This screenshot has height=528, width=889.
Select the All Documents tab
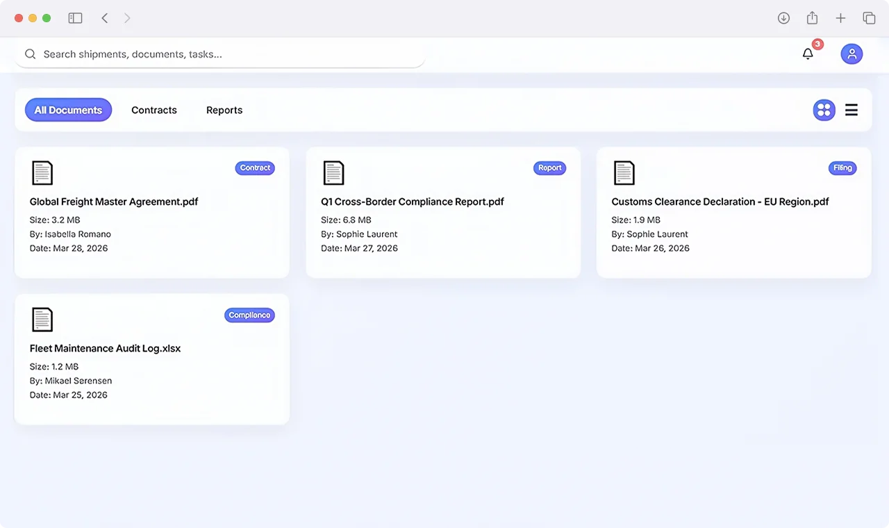point(68,110)
